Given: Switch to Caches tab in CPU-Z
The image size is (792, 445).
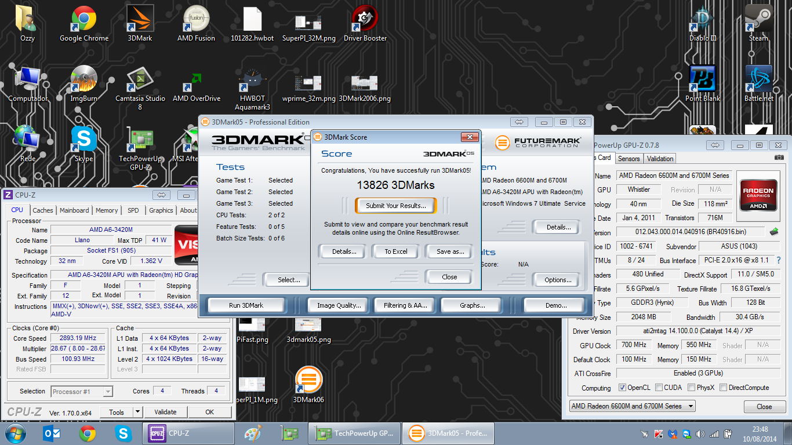Looking at the screenshot, I should pos(43,210).
